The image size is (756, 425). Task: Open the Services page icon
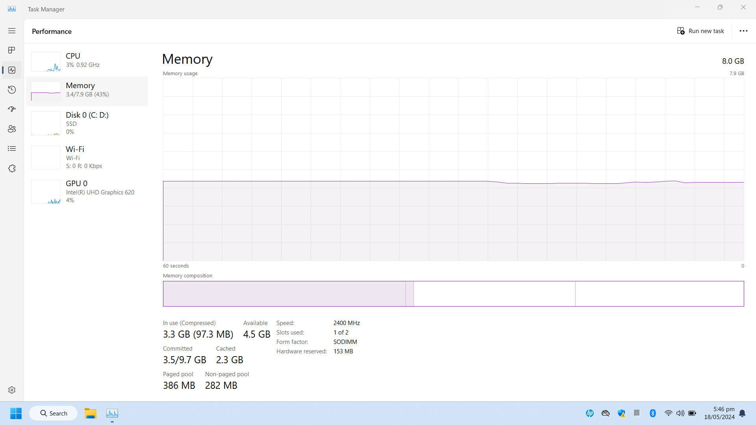coord(12,168)
